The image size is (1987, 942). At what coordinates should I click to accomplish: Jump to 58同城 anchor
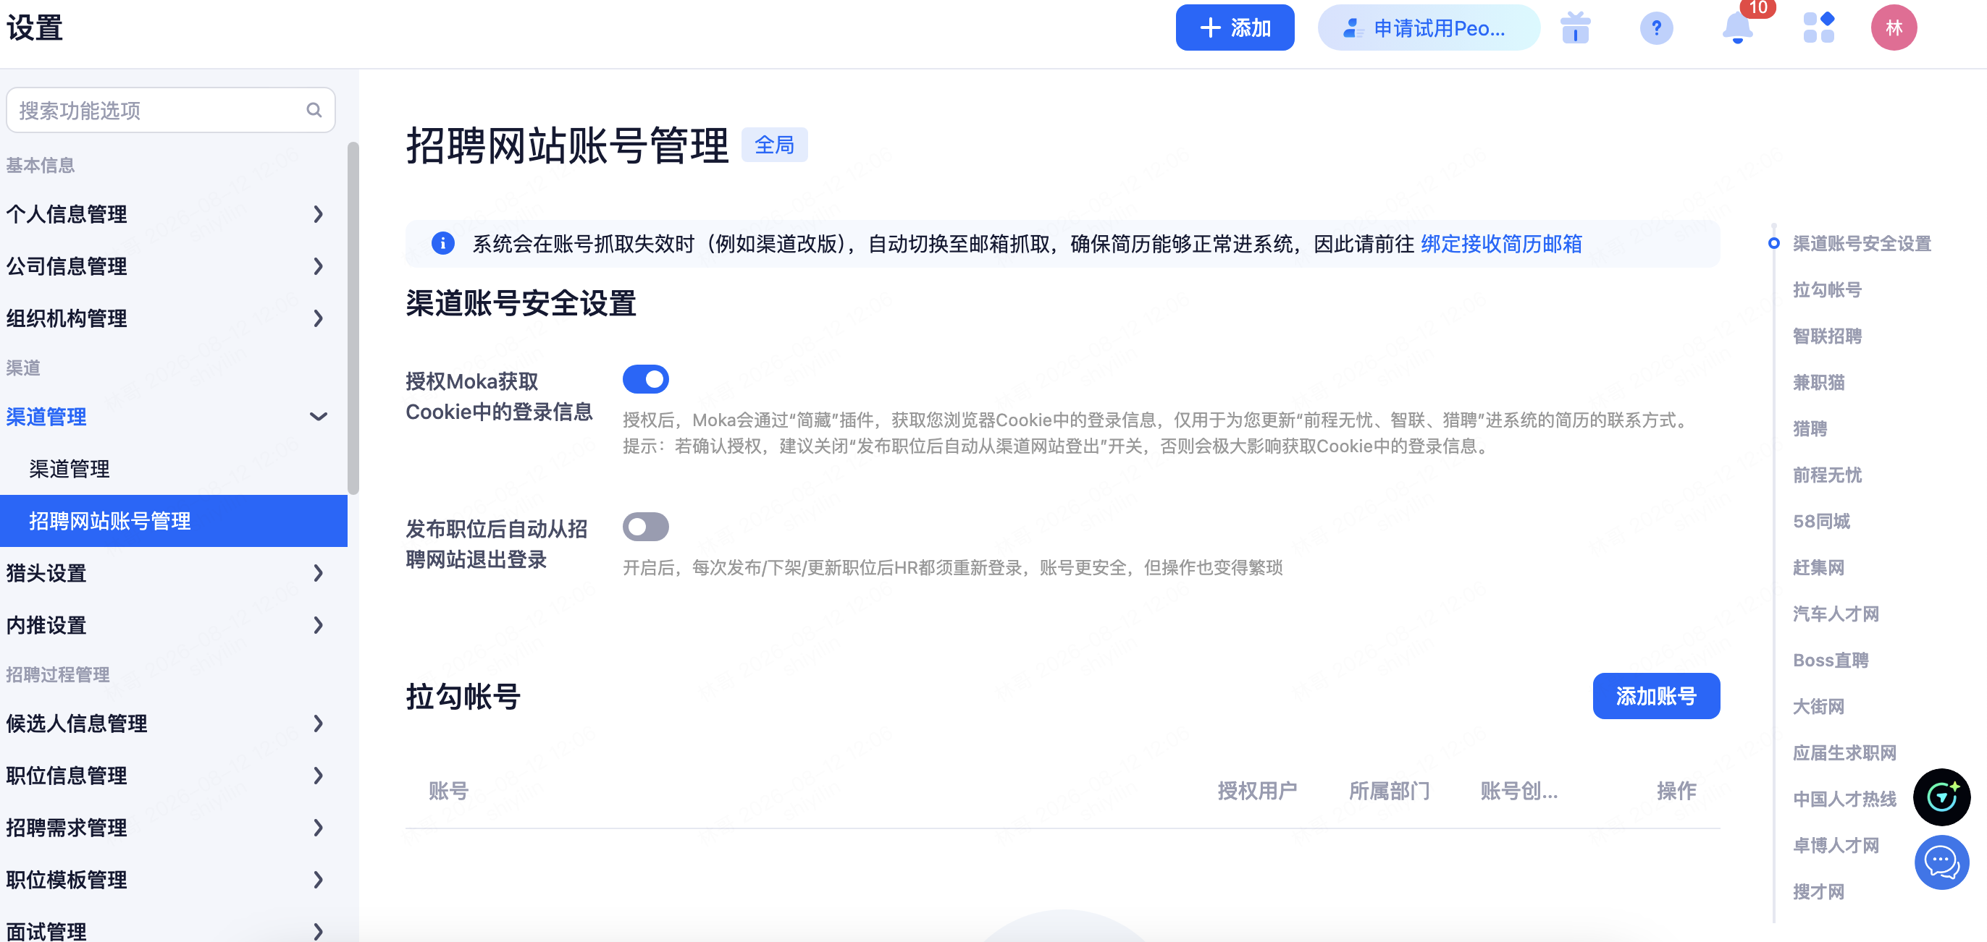[x=1821, y=521]
